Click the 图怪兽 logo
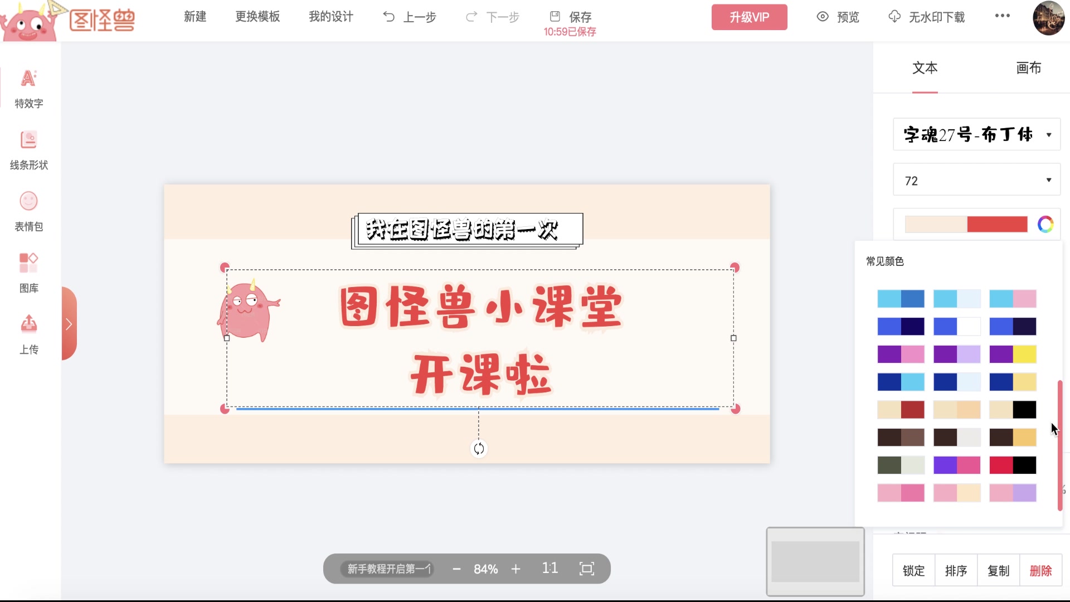The width and height of the screenshot is (1070, 602). point(68,21)
